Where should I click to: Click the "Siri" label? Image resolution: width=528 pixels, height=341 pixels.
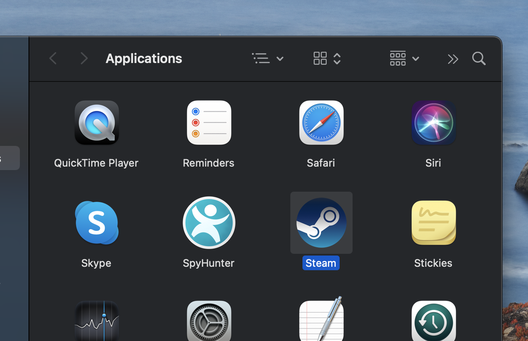click(433, 163)
